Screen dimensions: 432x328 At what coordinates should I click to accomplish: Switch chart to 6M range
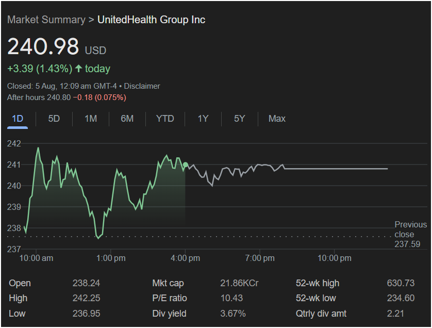pyautogui.click(x=127, y=119)
